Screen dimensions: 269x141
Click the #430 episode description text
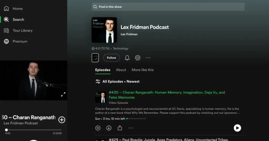(x=167, y=111)
